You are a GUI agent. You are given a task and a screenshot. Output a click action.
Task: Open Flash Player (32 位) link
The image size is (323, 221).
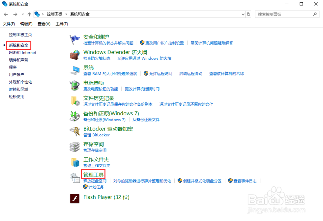point(106,197)
